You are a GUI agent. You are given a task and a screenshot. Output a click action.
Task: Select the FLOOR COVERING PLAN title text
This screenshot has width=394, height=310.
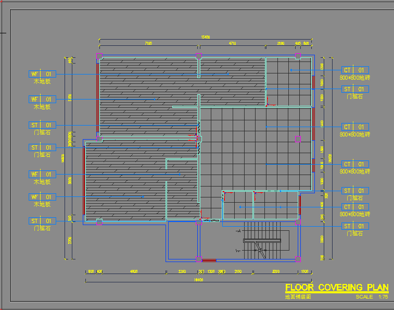[337, 288]
